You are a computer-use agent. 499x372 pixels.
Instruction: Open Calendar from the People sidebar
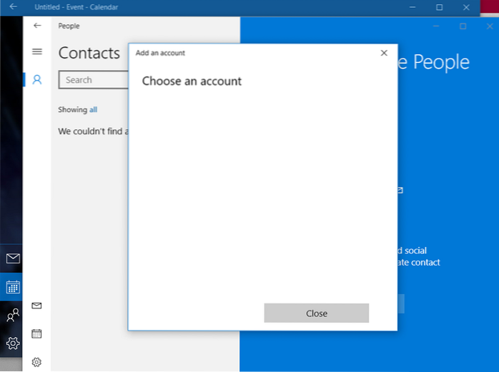coord(37,333)
